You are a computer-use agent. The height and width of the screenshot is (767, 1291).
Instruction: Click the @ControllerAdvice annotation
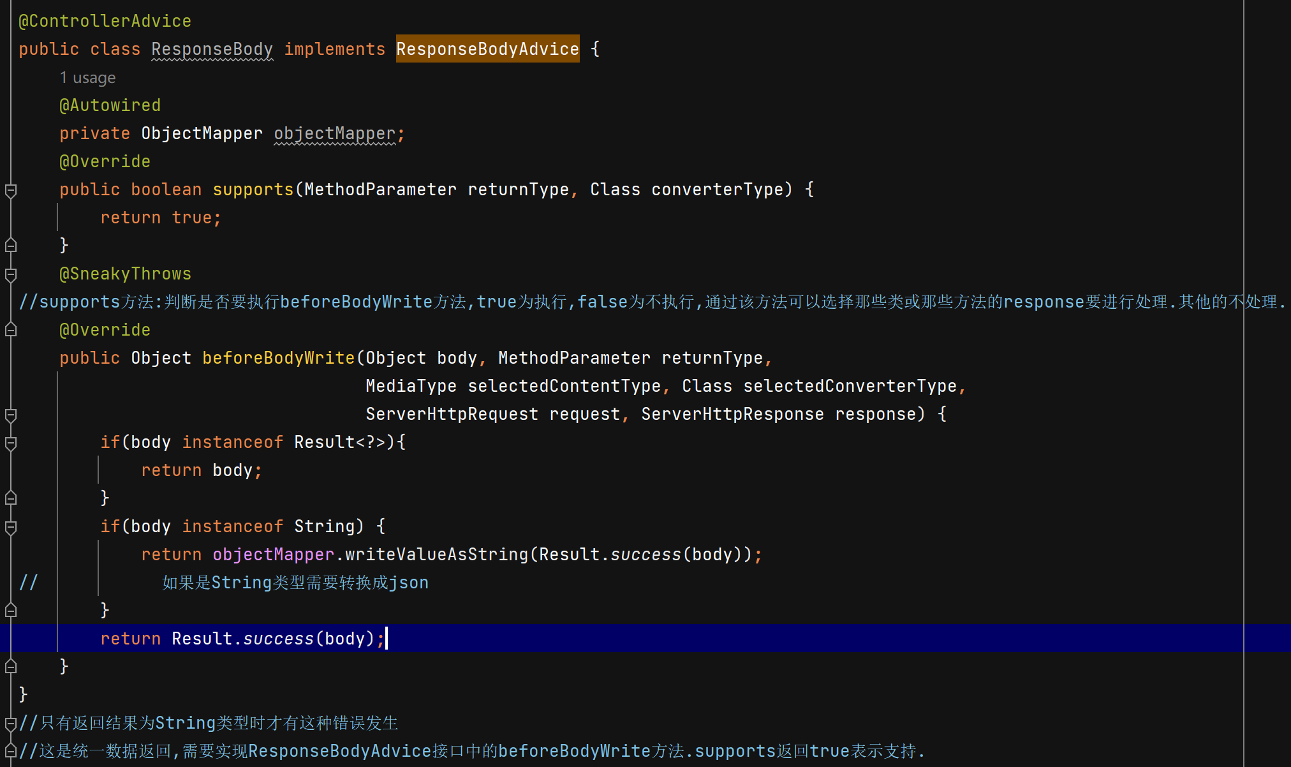pyautogui.click(x=105, y=21)
